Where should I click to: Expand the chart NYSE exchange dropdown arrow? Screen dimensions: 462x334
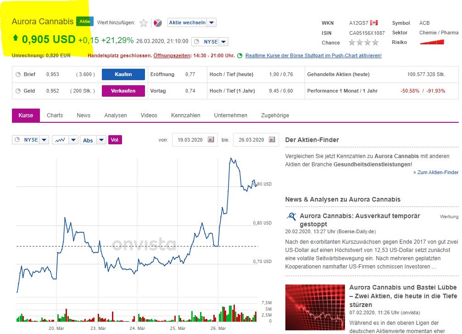click(x=44, y=140)
